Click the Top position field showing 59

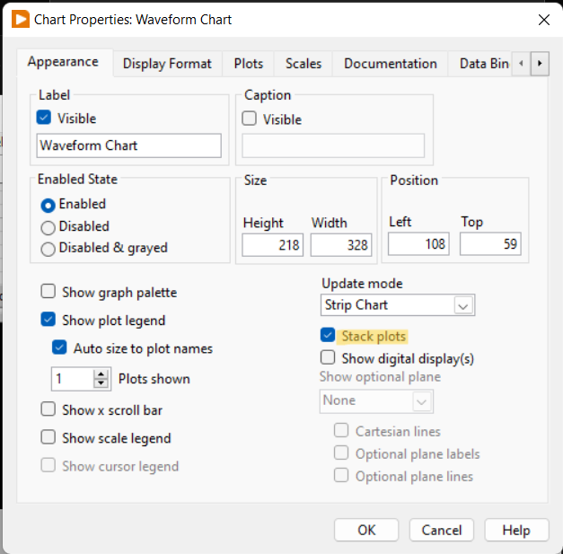pos(490,244)
